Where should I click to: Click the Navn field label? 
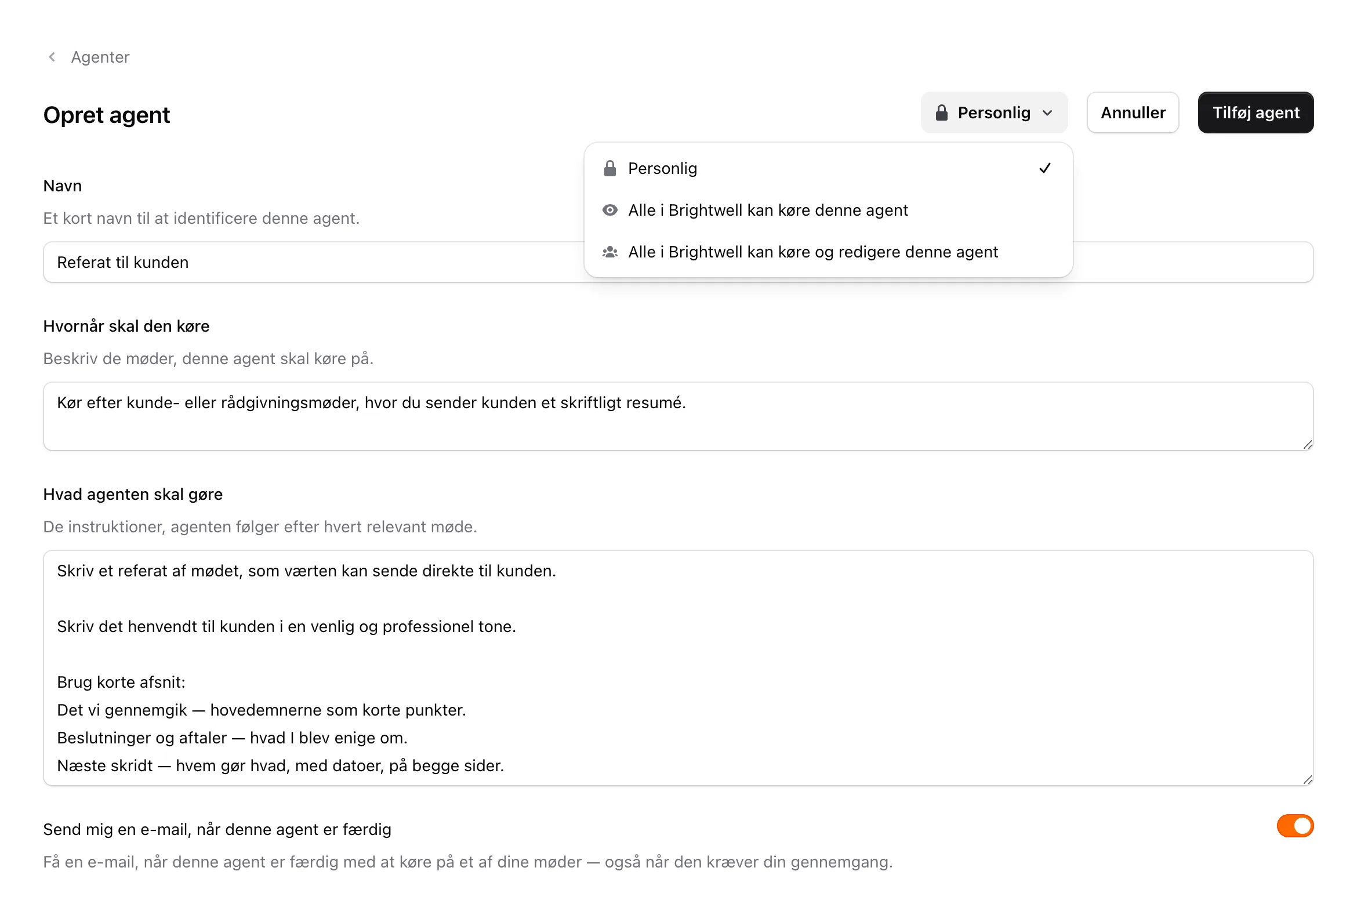pyautogui.click(x=63, y=186)
